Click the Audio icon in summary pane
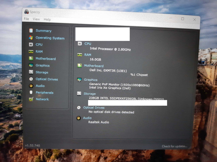 78,118
